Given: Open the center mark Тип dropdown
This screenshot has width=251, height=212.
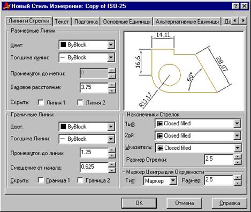Looking at the screenshot, I should [160, 181].
